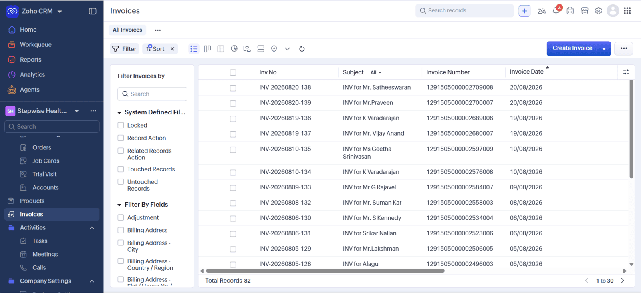The height and width of the screenshot is (293, 641).
Task: Select all invoices with the header checkbox
Action: tap(233, 72)
